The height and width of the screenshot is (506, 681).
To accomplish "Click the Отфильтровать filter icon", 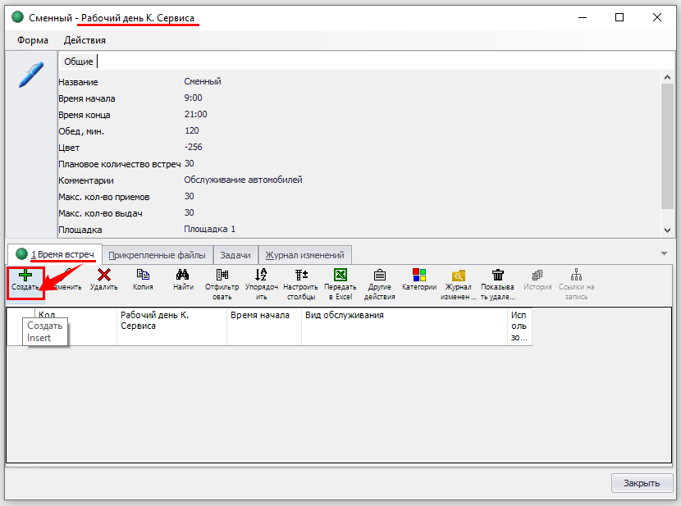I will click(222, 276).
